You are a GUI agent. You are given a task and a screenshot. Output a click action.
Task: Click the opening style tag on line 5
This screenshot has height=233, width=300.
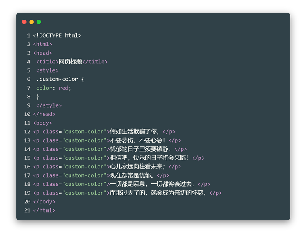(x=47, y=70)
